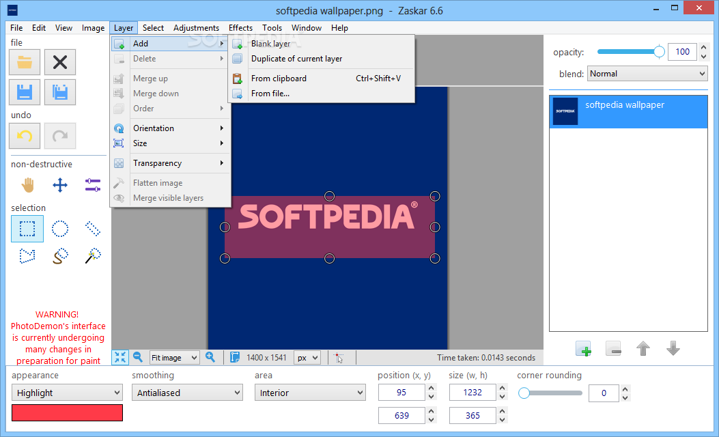Zoom in using the plus magnifier

[x=210, y=356]
